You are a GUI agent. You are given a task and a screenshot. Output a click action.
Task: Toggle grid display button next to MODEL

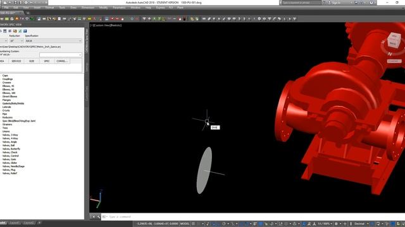[x=193, y=224]
